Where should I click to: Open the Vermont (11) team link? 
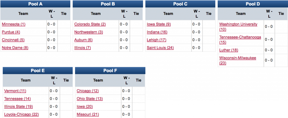15,91
